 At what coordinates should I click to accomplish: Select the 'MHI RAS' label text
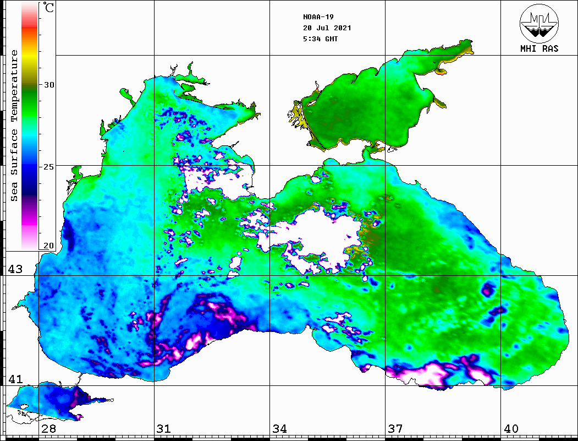coord(540,48)
